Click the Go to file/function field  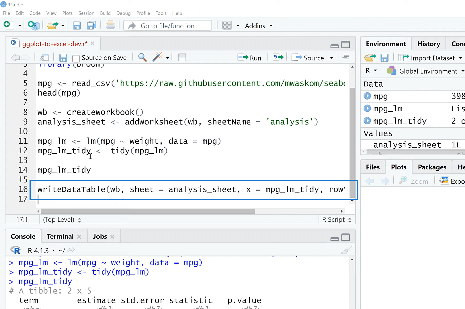(x=168, y=26)
